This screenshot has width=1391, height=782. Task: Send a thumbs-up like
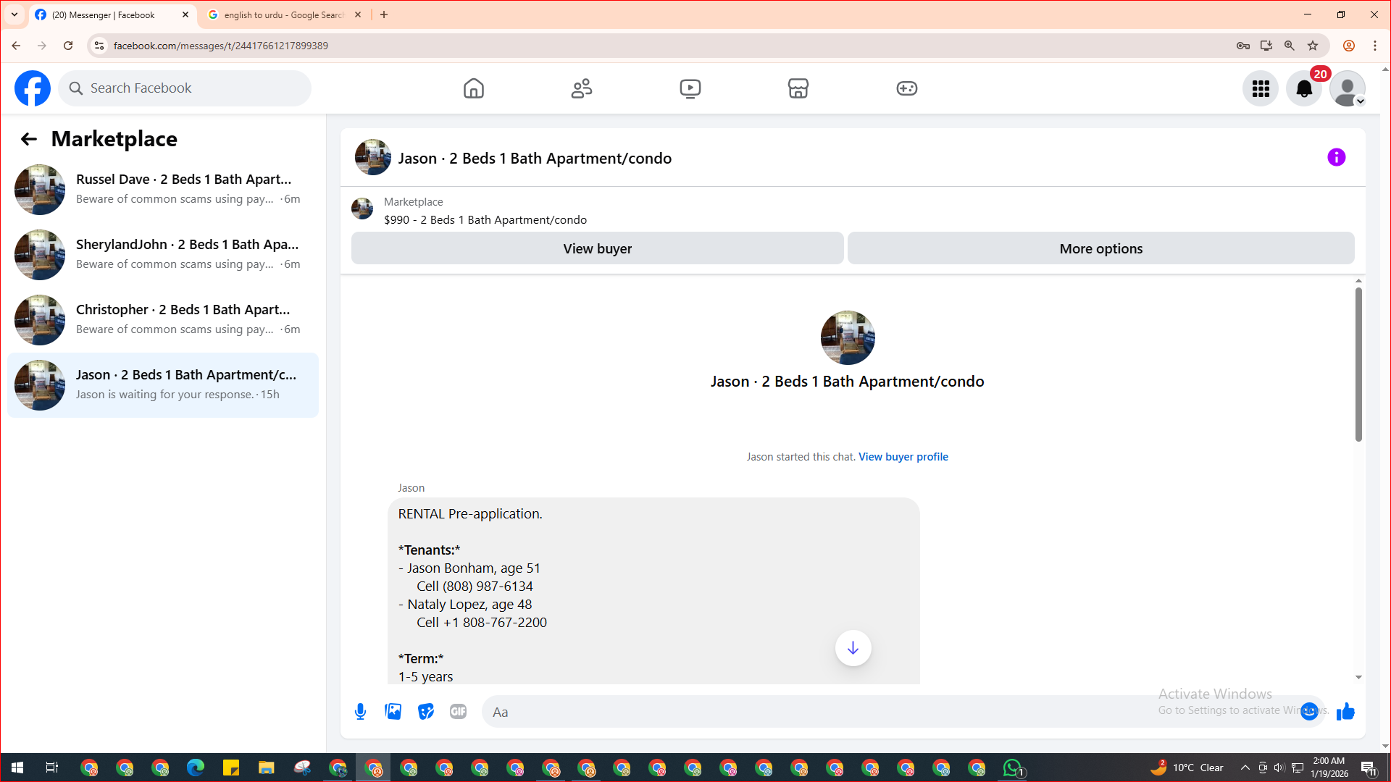pos(1345,712)
